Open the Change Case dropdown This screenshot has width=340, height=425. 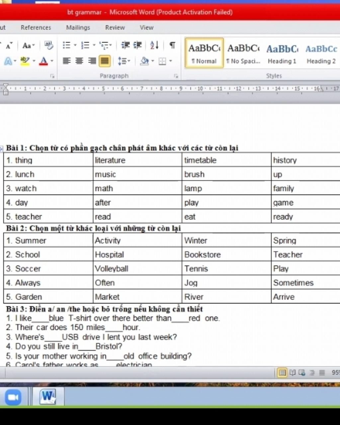29,45
